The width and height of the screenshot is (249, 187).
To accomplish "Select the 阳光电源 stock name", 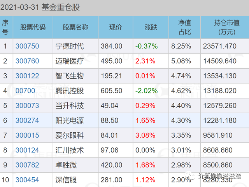I will (x=70, y=121).
